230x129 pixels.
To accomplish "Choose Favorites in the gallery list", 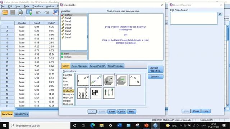I will (68, 75).
